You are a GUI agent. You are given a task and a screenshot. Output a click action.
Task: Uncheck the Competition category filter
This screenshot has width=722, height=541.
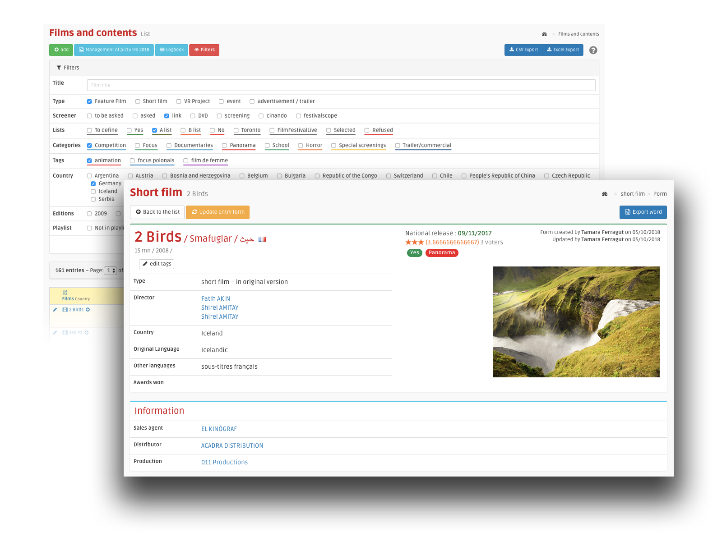point(89,146)
